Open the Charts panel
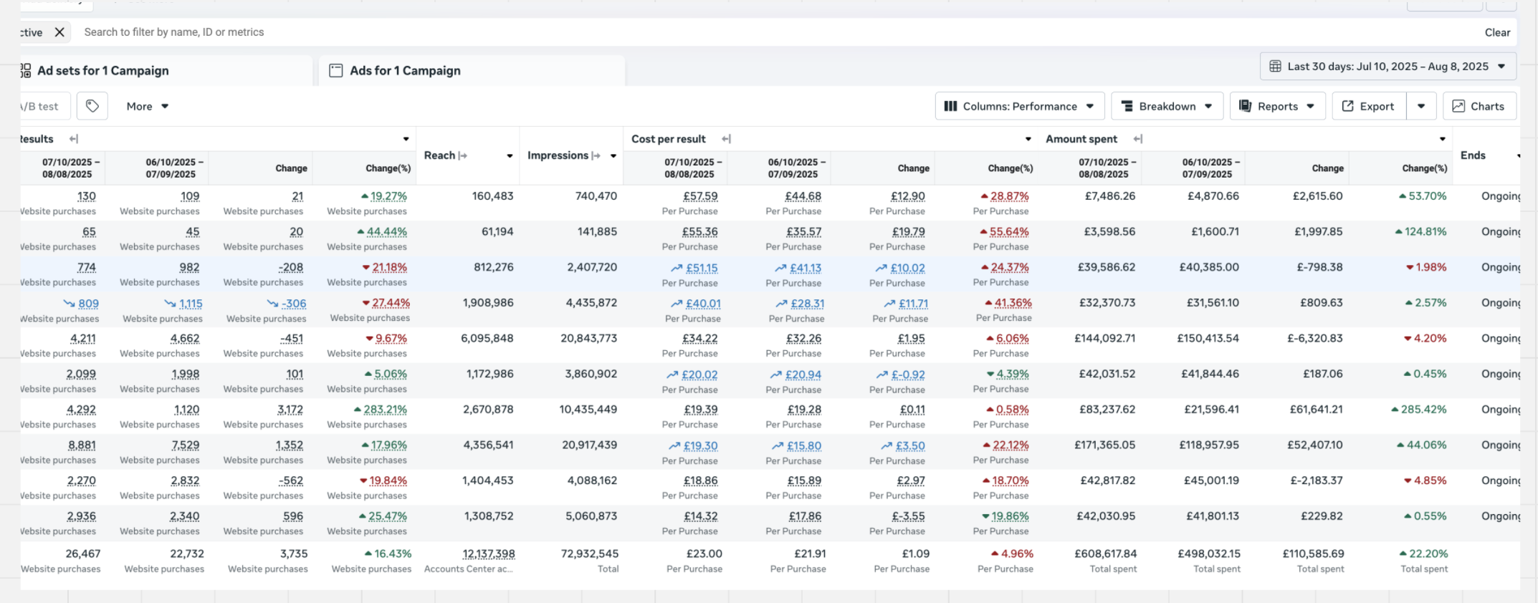This screenshot has height=603, width=1538. (x=1479, y=106)
